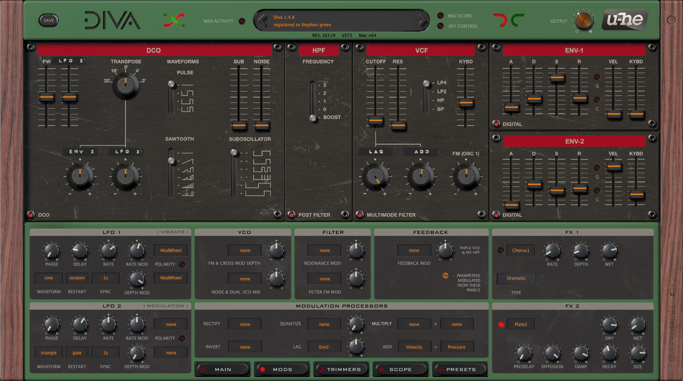683x381 pixels.
Task: Click the FX 2 PREDELAY knob
Action: coord(524,353)
